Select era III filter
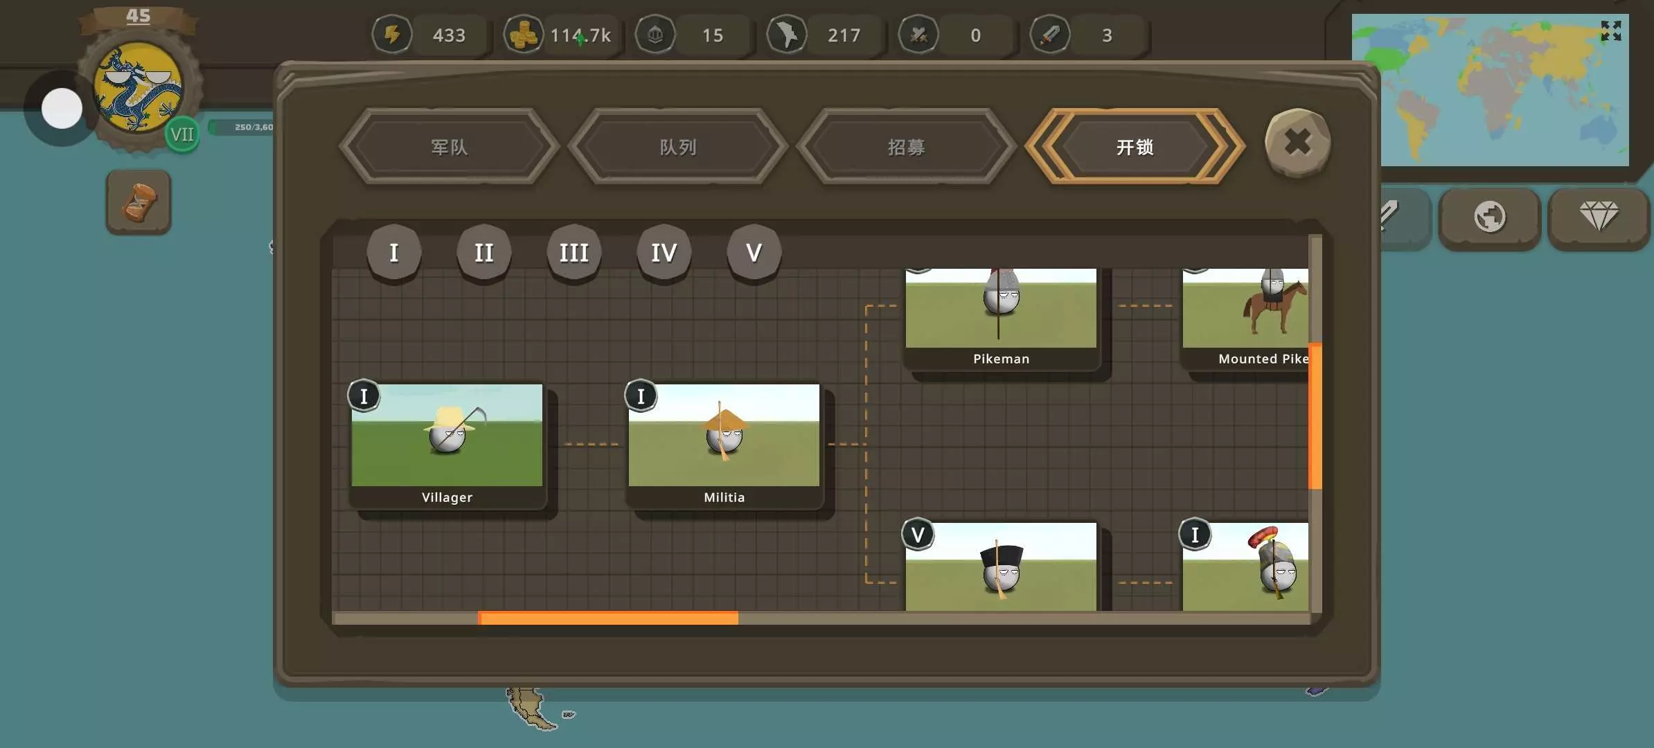This screenshot has width=1654, height=748. [x=573, y=253]
